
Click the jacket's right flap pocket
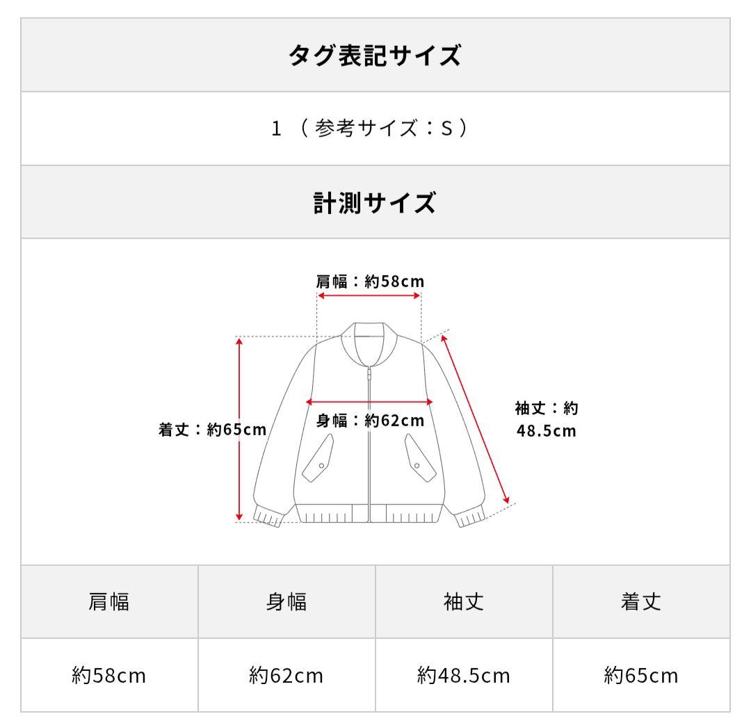pos(420,458)
